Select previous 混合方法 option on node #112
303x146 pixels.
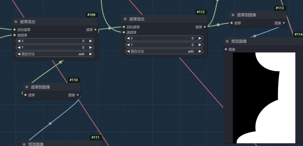[128, 51]
